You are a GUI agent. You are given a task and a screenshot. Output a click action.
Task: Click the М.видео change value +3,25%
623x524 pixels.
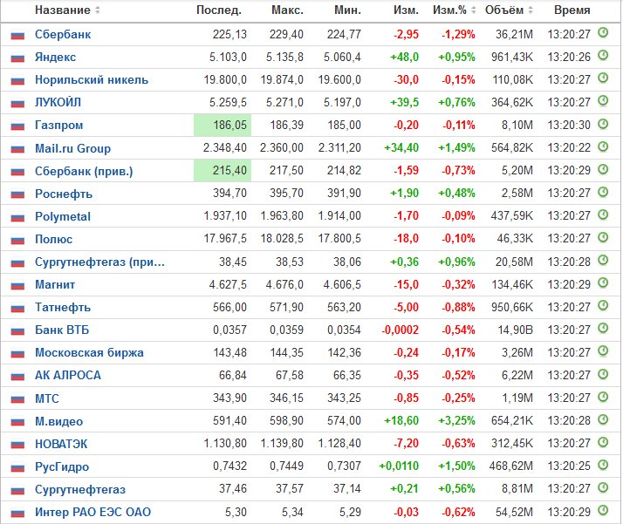pos(456,421)
